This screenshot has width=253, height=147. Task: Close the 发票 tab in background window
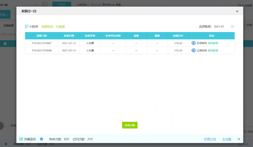(x=7, y=15)
